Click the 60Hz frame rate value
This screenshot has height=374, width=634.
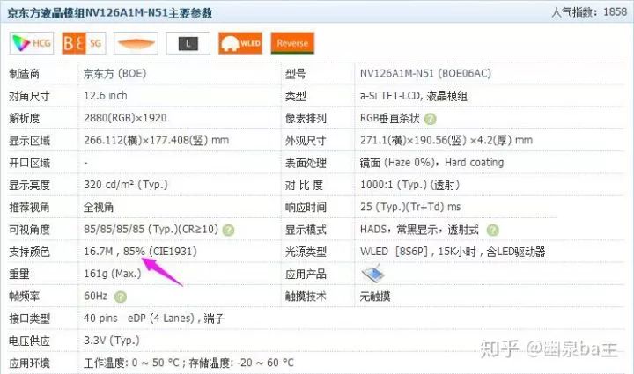tap(95, 296)
